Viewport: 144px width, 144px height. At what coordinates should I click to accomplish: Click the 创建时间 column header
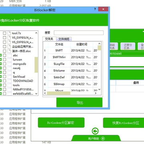coord(82,44)
